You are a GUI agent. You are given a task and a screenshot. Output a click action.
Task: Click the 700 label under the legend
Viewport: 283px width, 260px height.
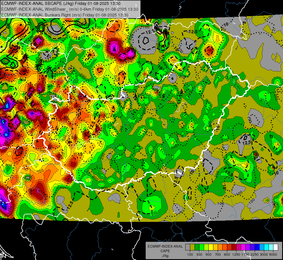tap(218, 255)
